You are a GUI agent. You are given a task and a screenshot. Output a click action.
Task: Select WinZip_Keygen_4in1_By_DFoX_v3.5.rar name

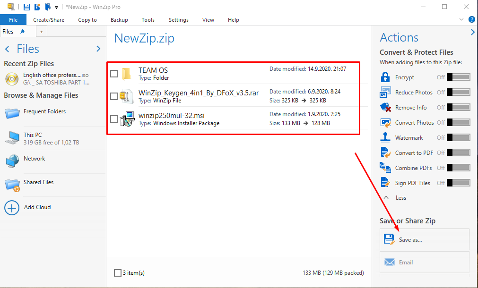tap(199, 93)
